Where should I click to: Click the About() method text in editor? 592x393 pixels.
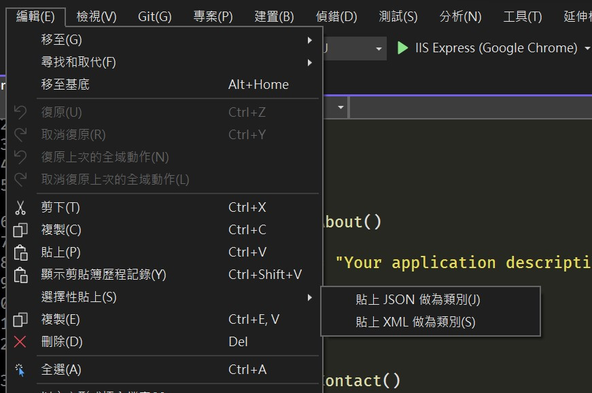352,222
